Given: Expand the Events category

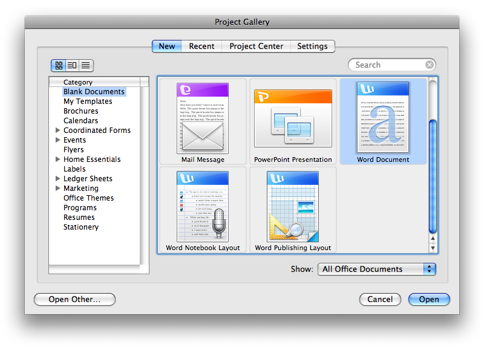Looking at the screenshot, I should click(x=58, y=140).
